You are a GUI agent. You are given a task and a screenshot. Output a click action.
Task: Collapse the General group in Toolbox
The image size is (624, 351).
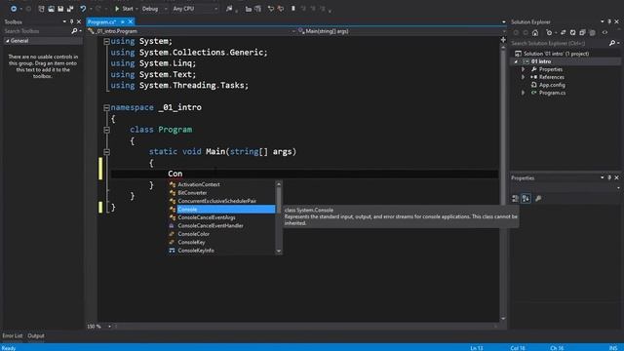tap(7, 41)
